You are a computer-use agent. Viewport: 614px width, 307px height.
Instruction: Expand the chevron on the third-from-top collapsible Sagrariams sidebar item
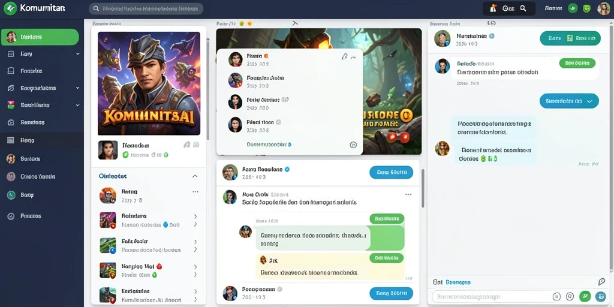coord(77,88)
